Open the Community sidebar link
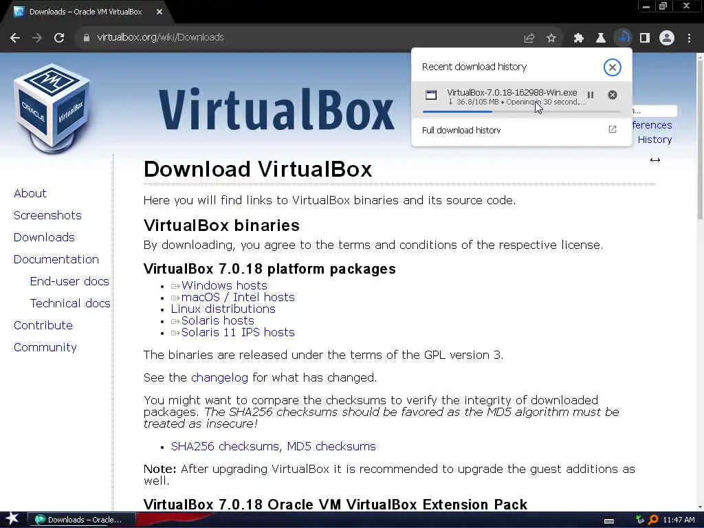 45,347
